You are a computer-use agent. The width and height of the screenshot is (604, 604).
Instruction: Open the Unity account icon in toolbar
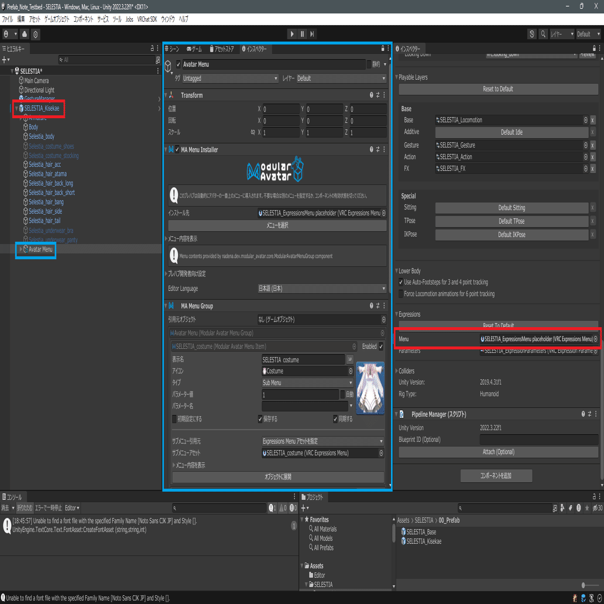coord(6,35)
